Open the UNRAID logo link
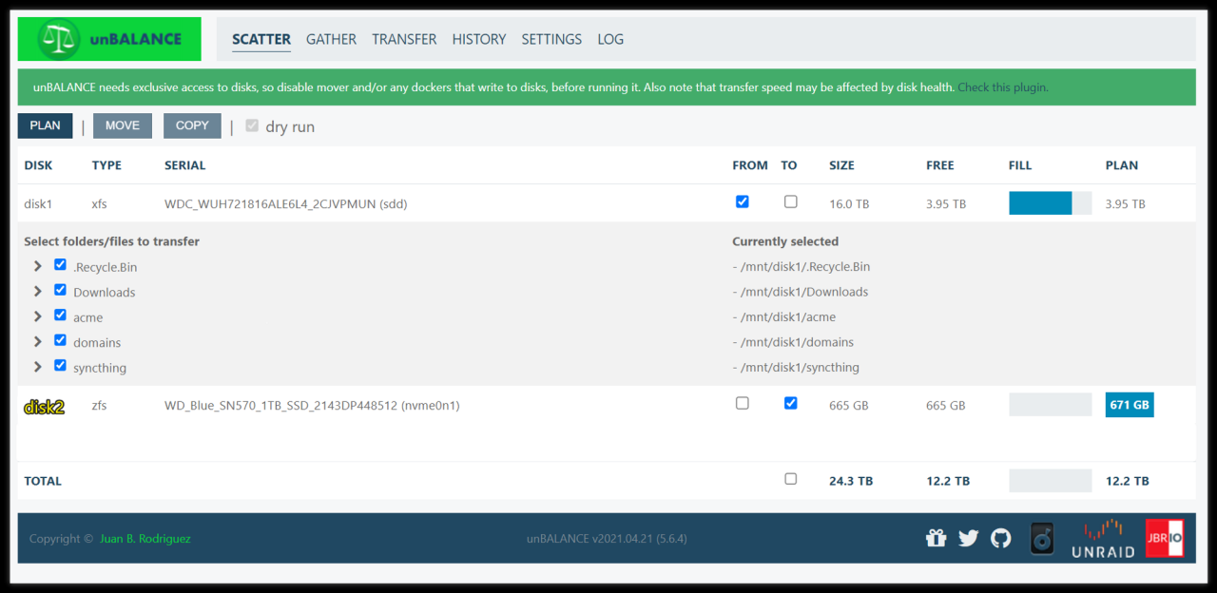Screen dimensions: 1217x593 pos(1102,539)
